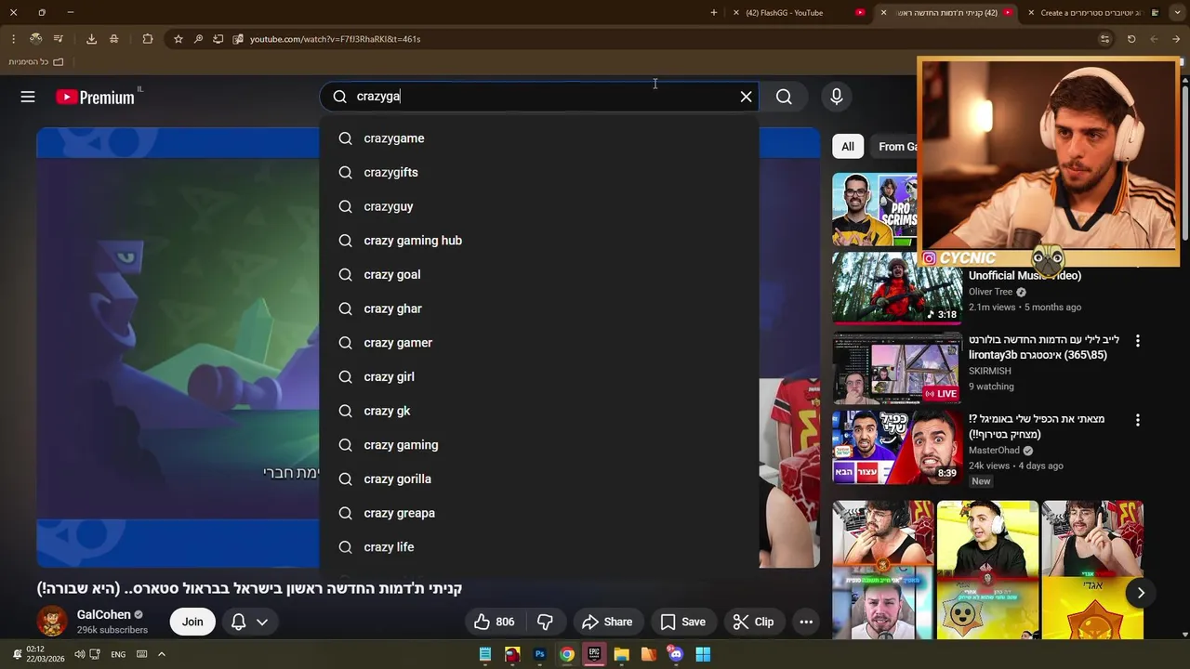The image size is (1190, 669).
Task: Open the Chrome profile avatar
Action: coord(35,39)
